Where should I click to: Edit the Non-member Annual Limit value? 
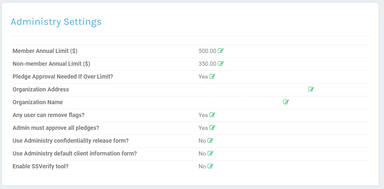pos(221,64)
